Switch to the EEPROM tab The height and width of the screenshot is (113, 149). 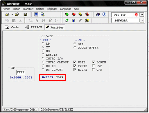coord(34,27)
